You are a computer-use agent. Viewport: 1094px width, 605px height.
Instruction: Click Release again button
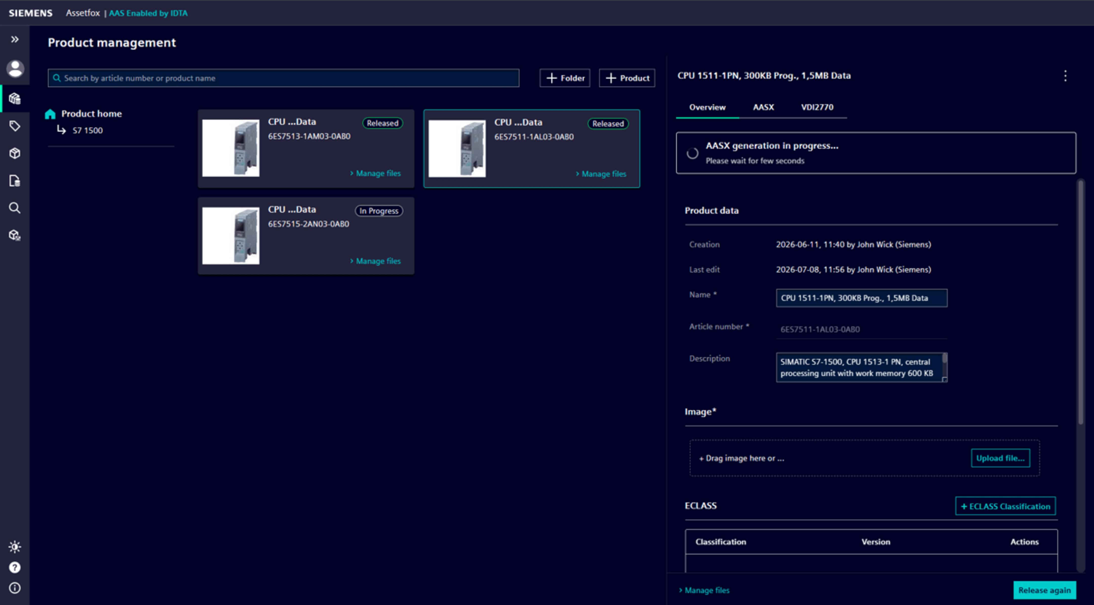pyautogui.click(x=1044, y=590)
